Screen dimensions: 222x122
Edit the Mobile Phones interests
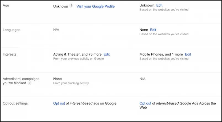188,54
